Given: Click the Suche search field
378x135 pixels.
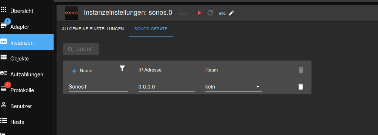Looking at the screenshot, I should pos(81,49).
